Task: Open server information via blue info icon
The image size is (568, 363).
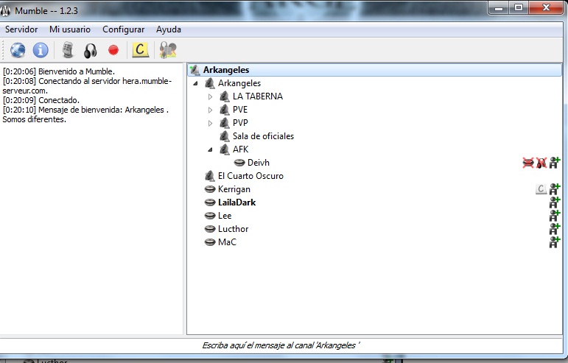Action: [x=41, y=50]
